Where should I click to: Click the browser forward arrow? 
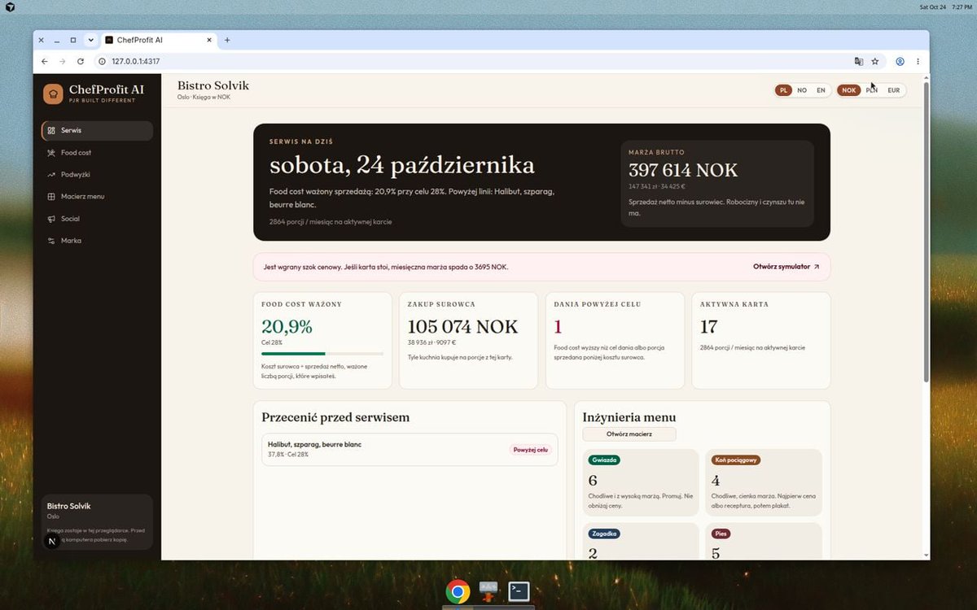[62, 61]
